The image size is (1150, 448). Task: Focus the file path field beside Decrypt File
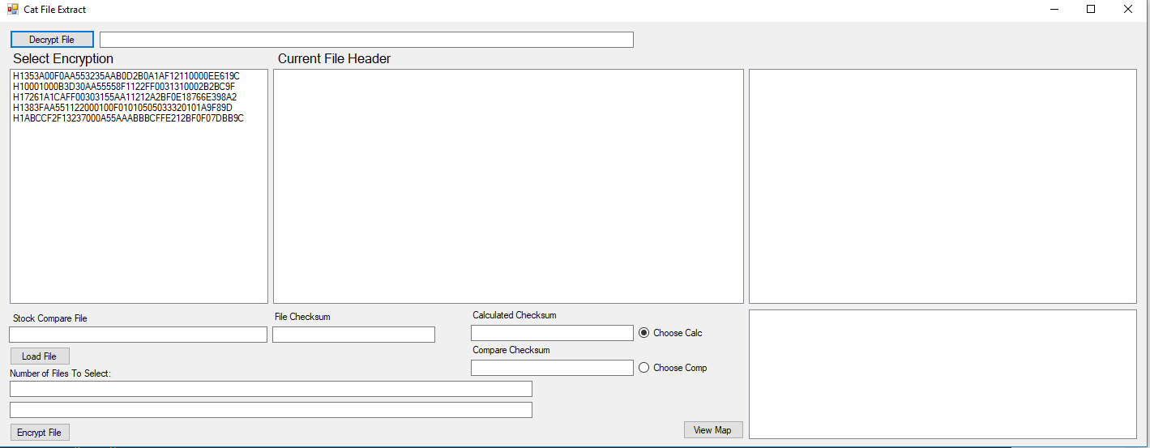[x=366, y=40]
